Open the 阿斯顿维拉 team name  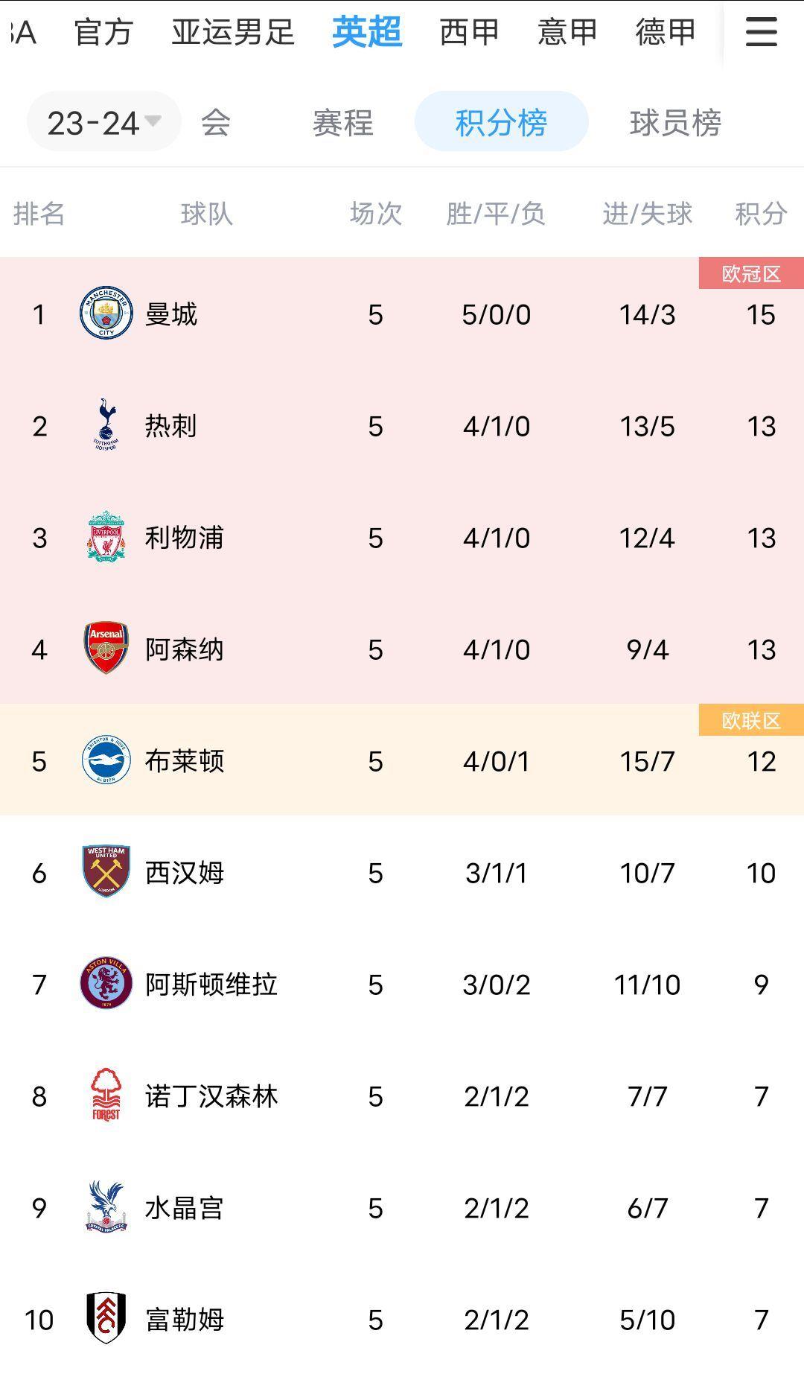point(211,985)
